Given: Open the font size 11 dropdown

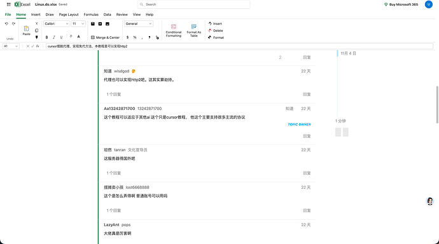Looking at the screenshot, I should point(78,24).
